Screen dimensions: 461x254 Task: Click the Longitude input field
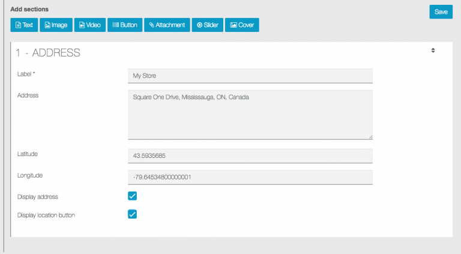point(250,177)
